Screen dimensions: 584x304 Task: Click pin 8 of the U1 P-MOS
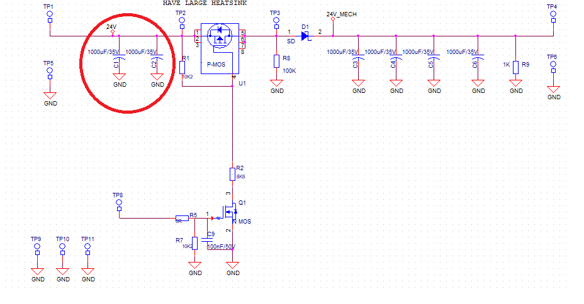click(242, 52)
